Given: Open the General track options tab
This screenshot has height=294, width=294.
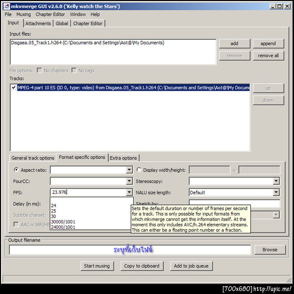Looking at the screenshot, I should click(x=33, y=158).
